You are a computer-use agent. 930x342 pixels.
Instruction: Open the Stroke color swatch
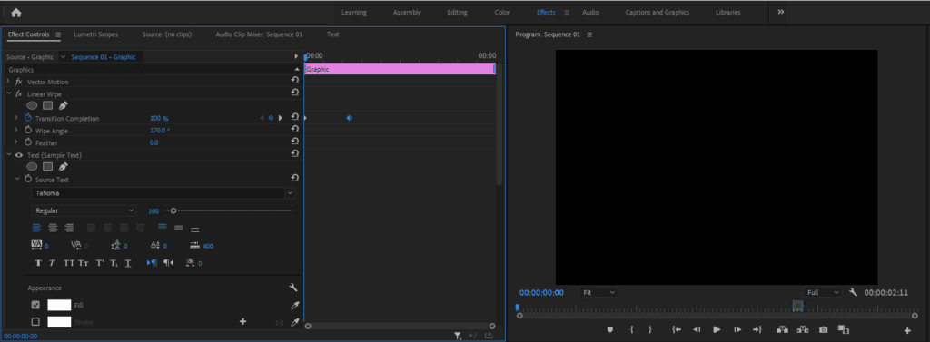(x=59, y=322)
